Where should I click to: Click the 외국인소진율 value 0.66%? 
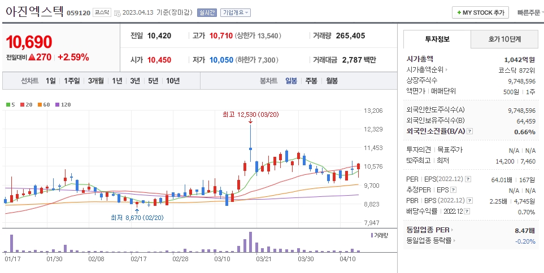click(x=525, y=131)
